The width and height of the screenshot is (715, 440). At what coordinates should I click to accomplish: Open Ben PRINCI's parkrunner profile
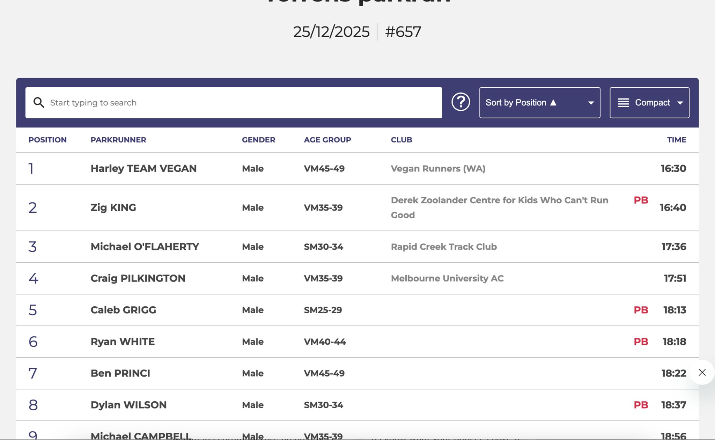[x=120, y=373]
